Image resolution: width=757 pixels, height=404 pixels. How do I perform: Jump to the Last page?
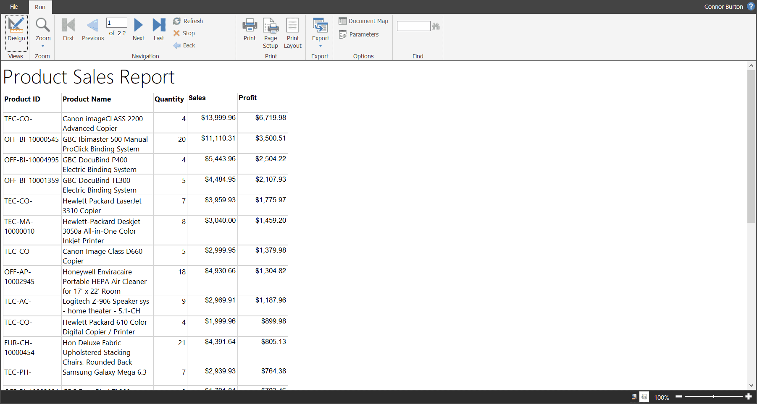pos(159,30)
